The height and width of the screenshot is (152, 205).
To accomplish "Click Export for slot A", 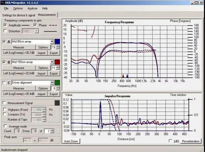I will point(54,53).
